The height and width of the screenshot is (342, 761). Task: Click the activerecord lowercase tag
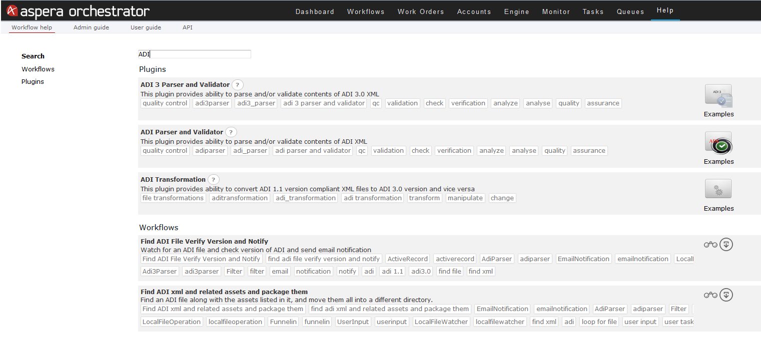(455, 259)
